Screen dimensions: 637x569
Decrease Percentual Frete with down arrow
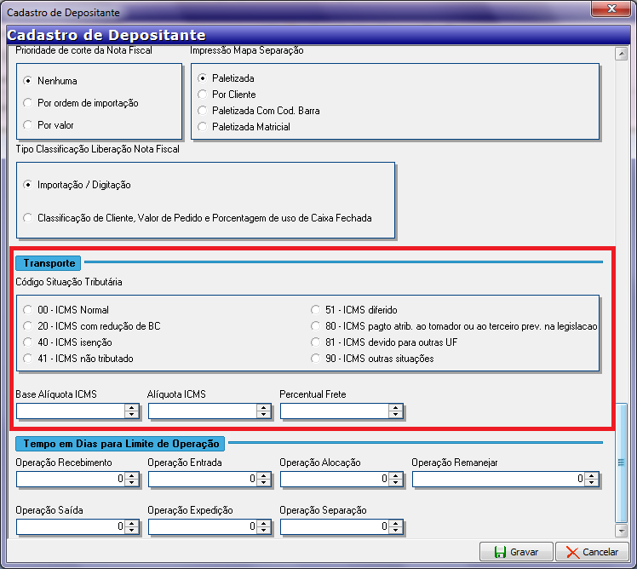[x=395, y=415]
